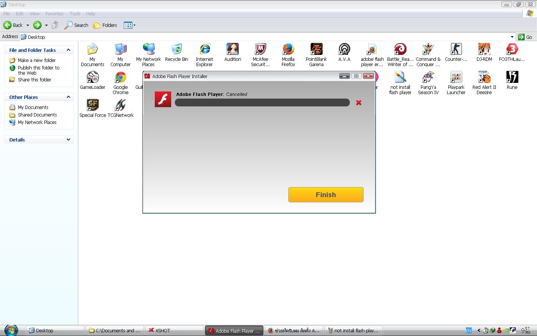This screenshot has width=537, height=336.
Task: Select the Audition game shortcut
Action: pos(232,53)
